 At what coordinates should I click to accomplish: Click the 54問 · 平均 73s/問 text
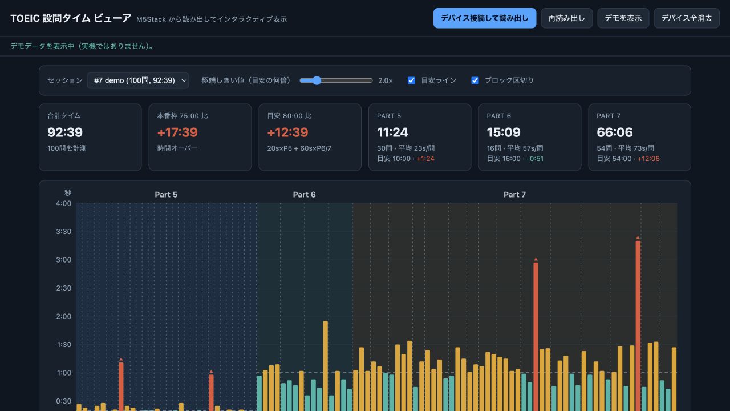point(625,148)
